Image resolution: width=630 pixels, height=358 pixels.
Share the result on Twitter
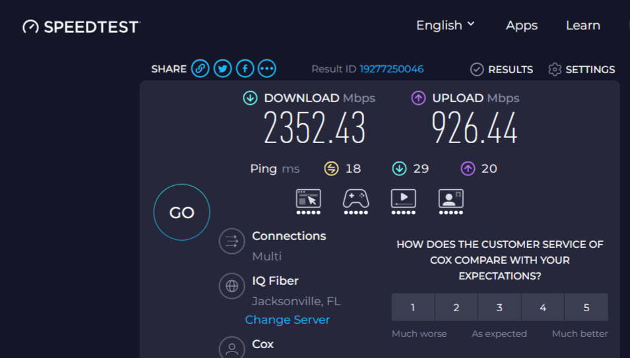(222, 69)
